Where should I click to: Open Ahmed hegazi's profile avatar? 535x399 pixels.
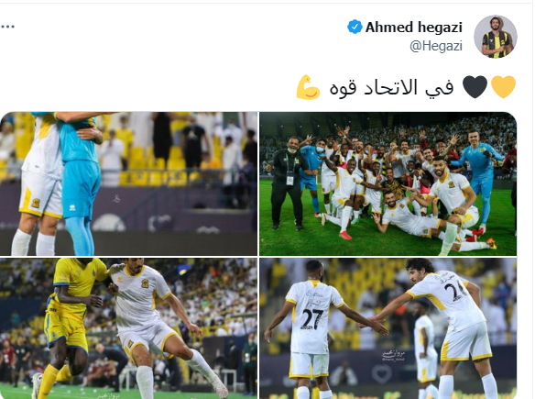pos(496,36)
